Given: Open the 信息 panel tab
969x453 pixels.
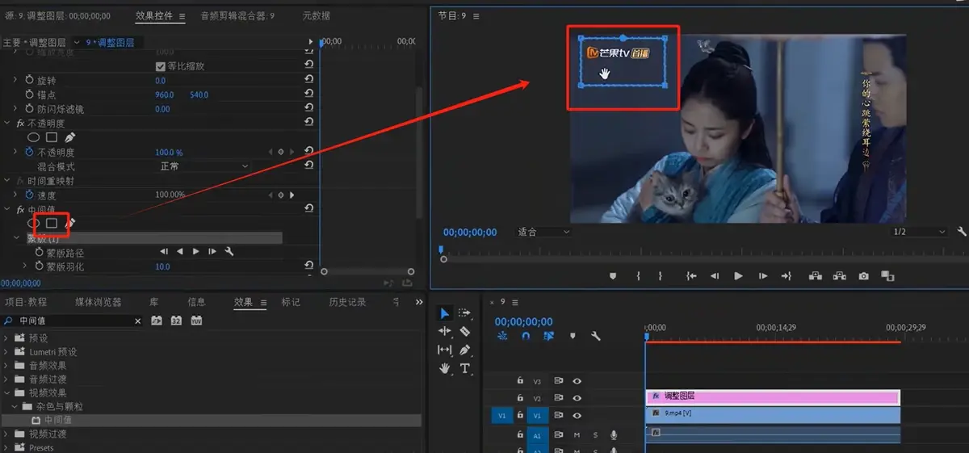Looking at the screenshot, I should 196,302.
